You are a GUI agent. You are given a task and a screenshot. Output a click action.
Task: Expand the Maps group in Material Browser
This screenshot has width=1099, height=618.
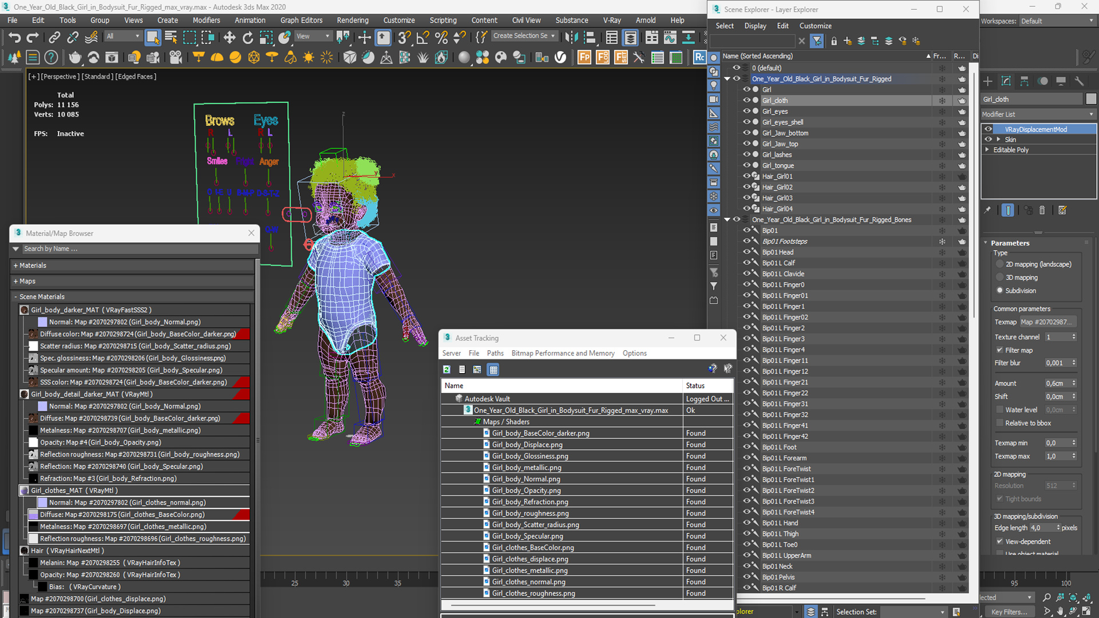click(x=16, y=281)
